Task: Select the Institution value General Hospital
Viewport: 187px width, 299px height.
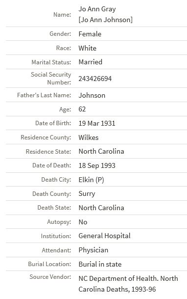Action: (105, 236)
